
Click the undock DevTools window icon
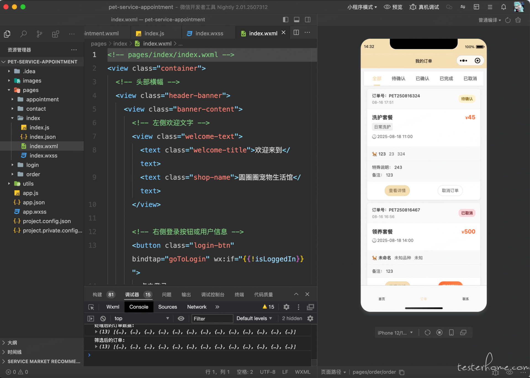pos(311,307)
